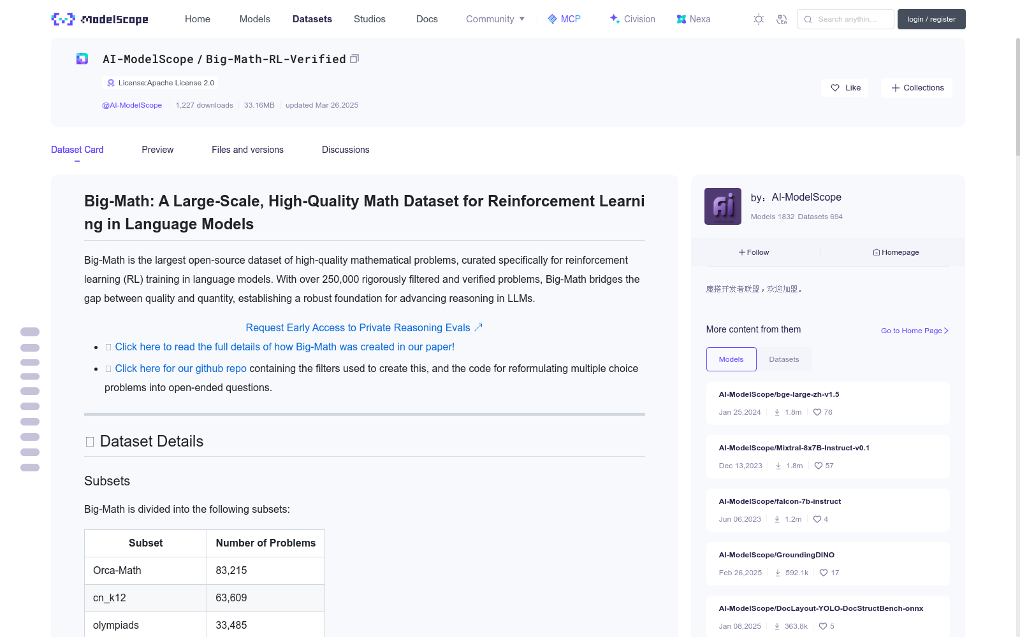Copy dataset name with the copy icon
The height and width of the screenshot is (637, 1020).
(x=354, y=59)
